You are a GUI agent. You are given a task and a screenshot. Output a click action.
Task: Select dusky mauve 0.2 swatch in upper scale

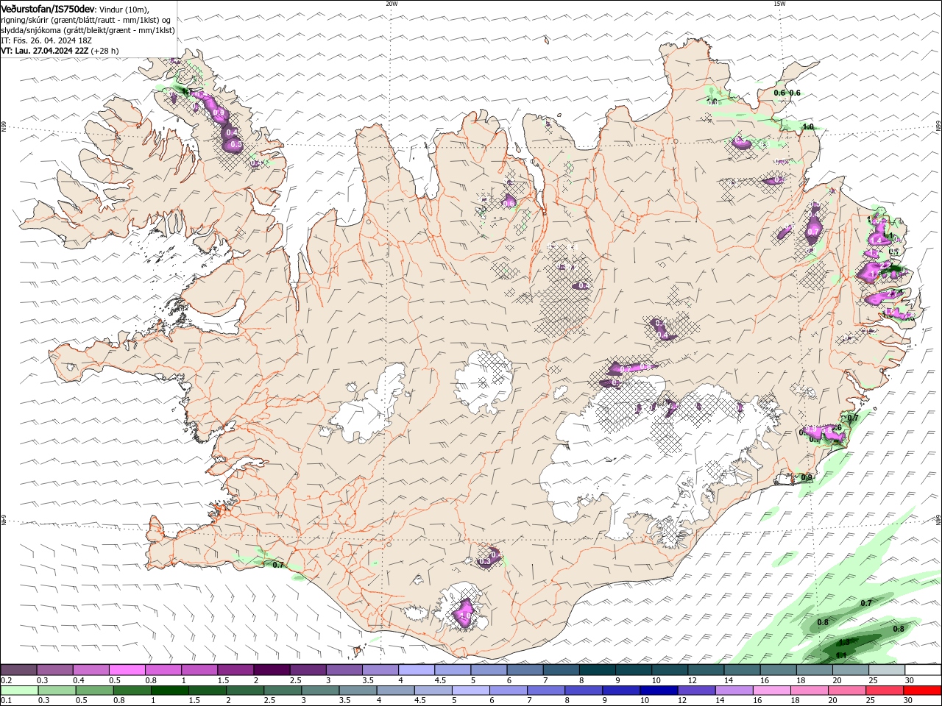pos(18,670)
